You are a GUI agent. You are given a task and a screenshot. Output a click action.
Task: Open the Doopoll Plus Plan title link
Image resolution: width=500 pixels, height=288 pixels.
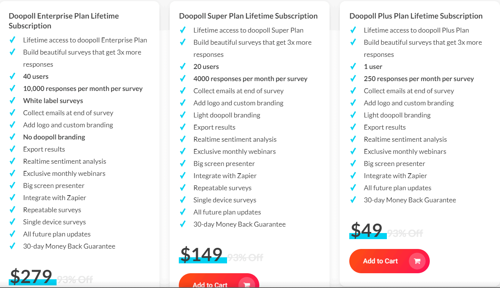point(416,16)
